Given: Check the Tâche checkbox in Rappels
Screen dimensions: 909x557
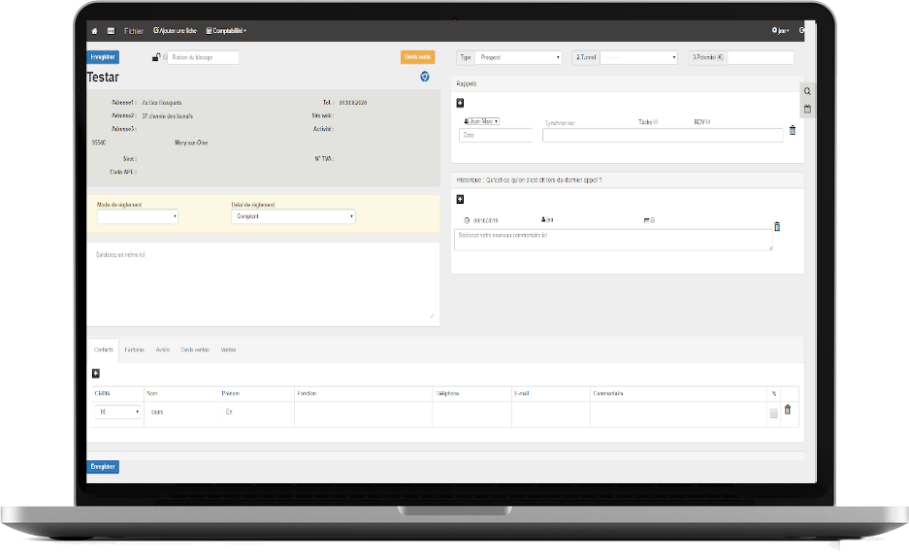Looking at the screenshot, I should click(655, 122).
